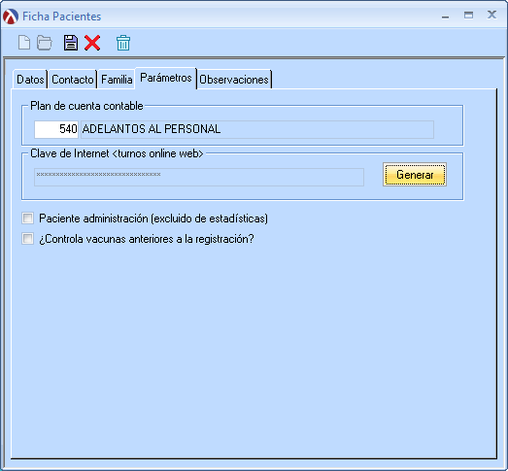Click the masked Internet password field
Screen dimensions: 508x471
(x=199, y=177)
